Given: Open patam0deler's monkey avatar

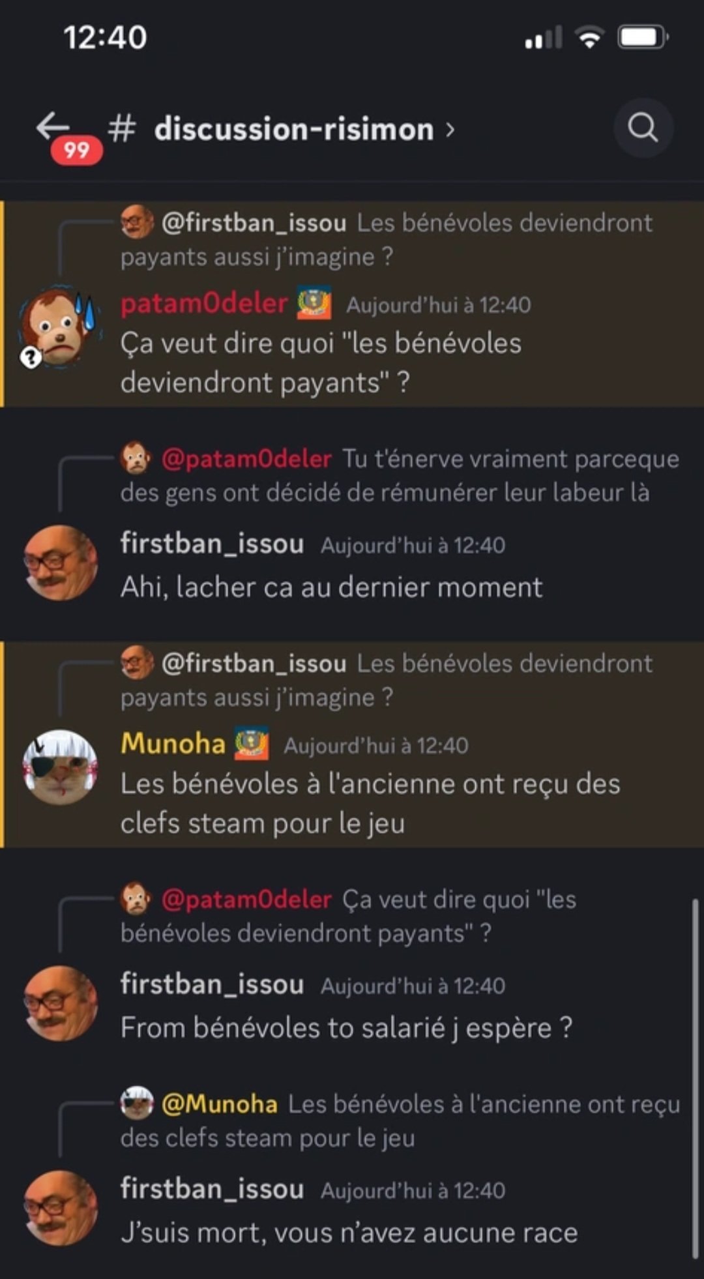Looking at the screenshot, I should [x=59, y=327].
